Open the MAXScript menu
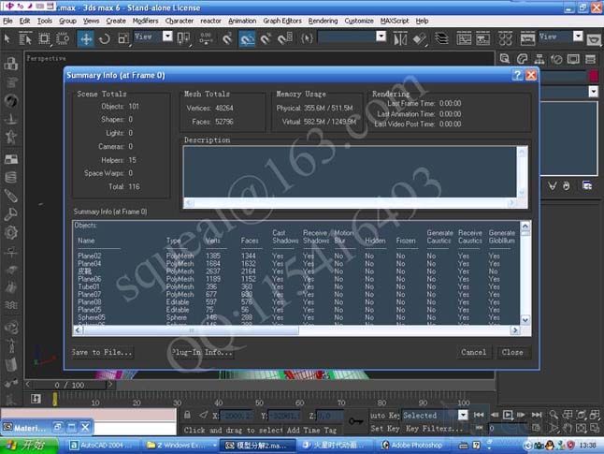 pos(395,21)
